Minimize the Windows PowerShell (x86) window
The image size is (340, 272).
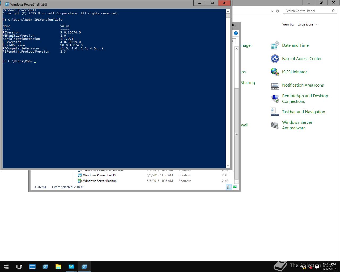point(200,3)
